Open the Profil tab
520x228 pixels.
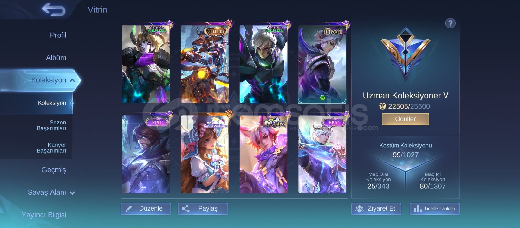pyautogui.click(x=58, y=35)
